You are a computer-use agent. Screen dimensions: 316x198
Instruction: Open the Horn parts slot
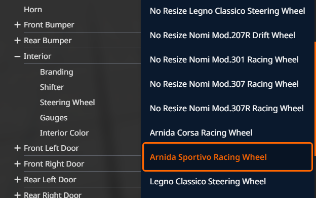tap(33, 10)
